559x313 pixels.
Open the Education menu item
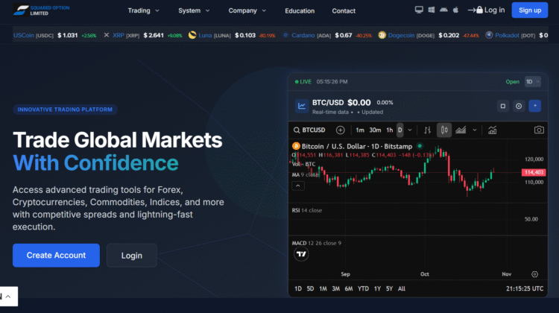[x=300, y=11]
